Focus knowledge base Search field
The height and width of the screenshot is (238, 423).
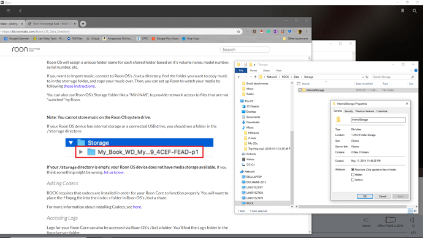245,50
